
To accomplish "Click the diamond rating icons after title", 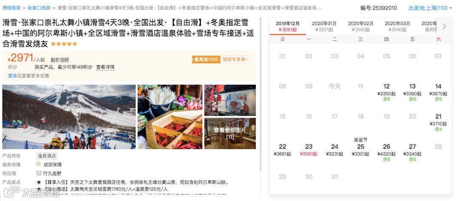I will point(64,44).
